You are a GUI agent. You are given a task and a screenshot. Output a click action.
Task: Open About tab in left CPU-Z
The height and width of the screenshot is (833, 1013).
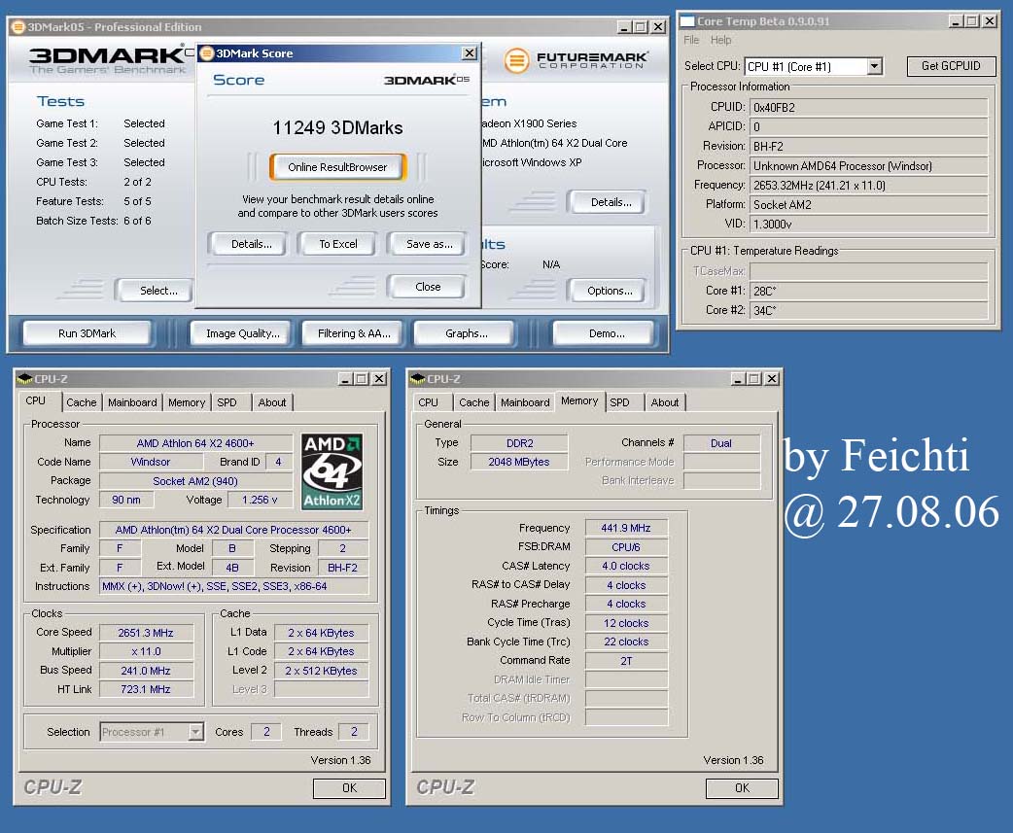272,402
